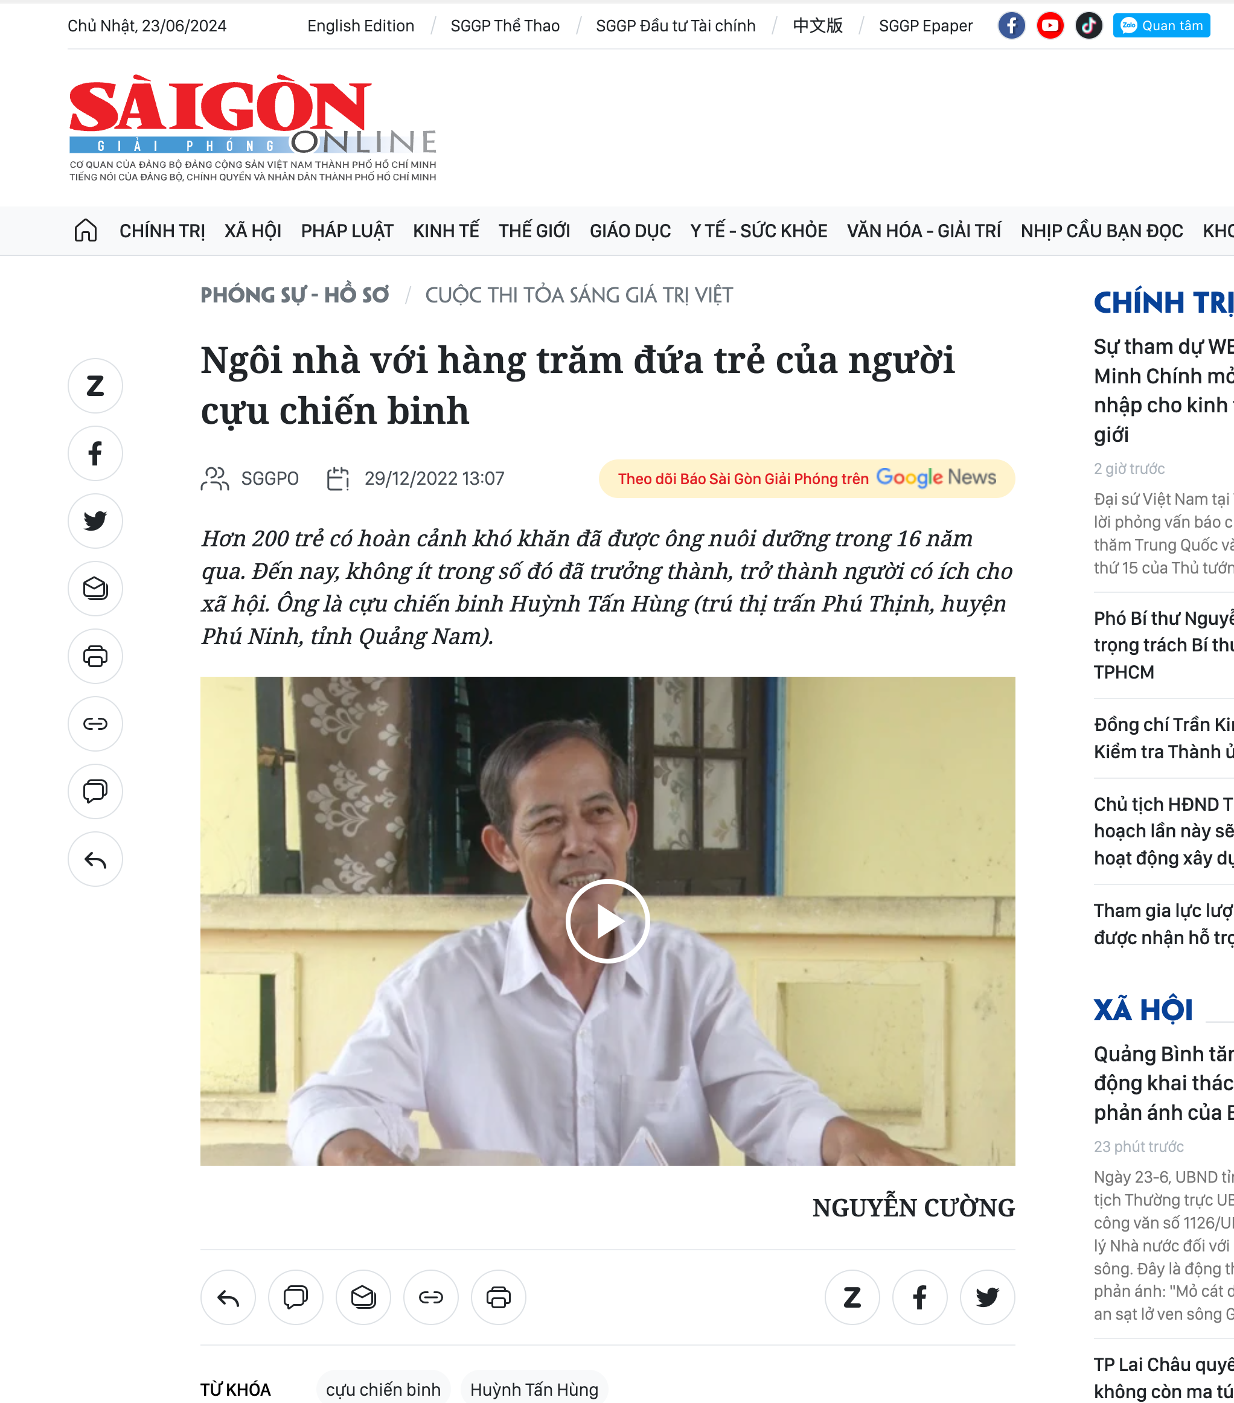The width and height of the screenshot is (1234, 1403).
Task: Open the YouTube icon in top header
Action: click(1050, 26)
